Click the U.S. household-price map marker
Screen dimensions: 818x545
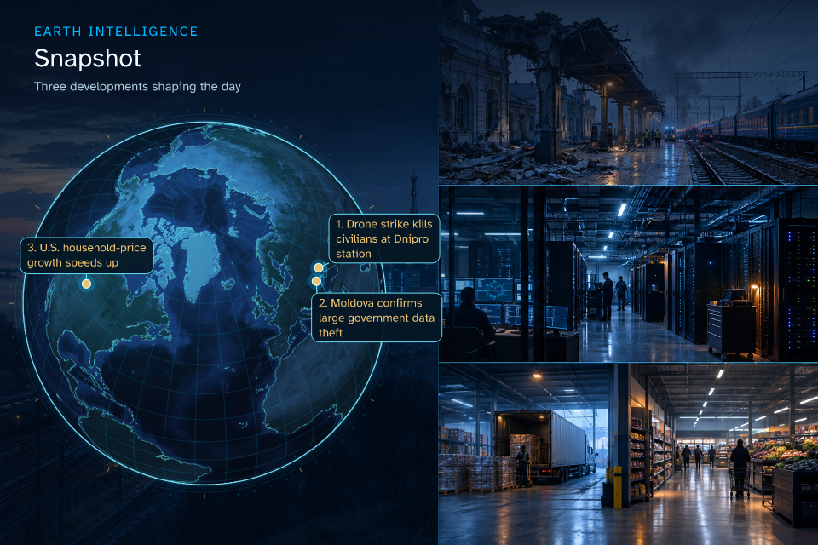[x=87, y=284]
